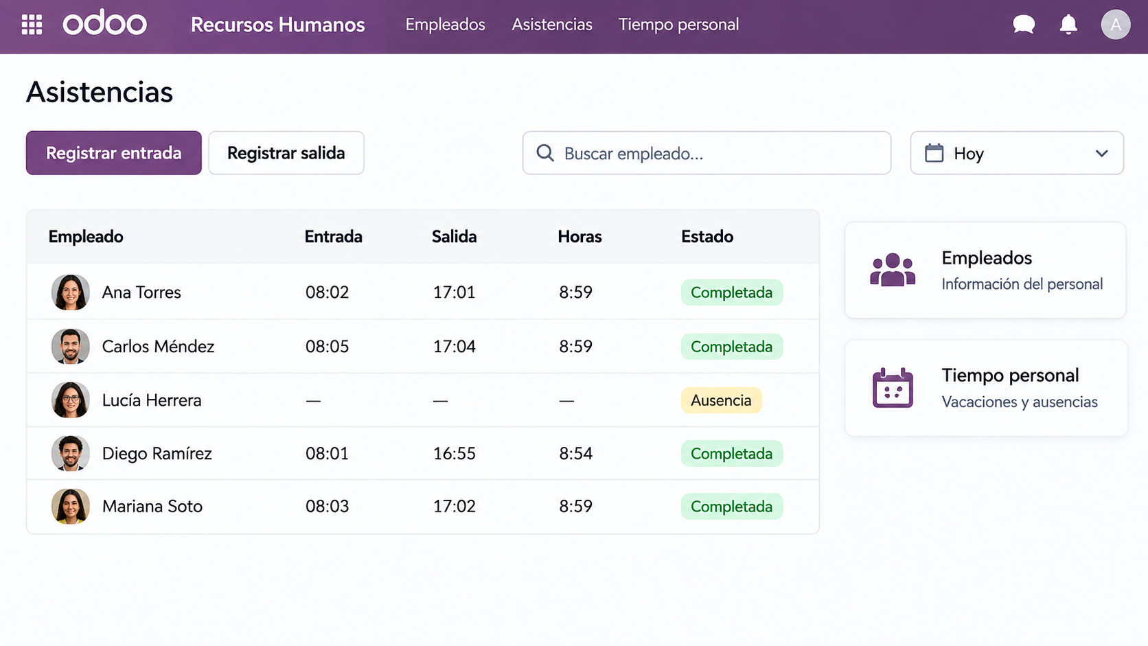Click the 17:02 exit time
Screen dimensions: 1148x646
454,507
